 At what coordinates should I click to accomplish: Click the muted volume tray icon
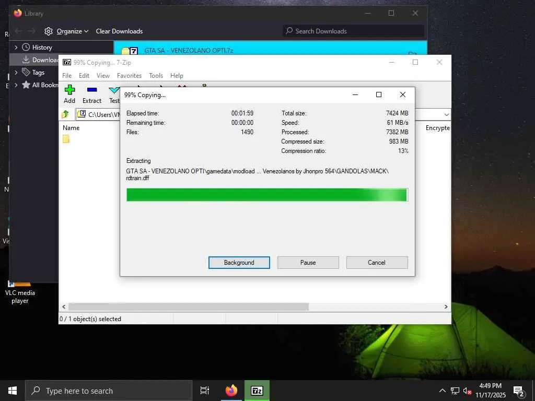point(467,391)
